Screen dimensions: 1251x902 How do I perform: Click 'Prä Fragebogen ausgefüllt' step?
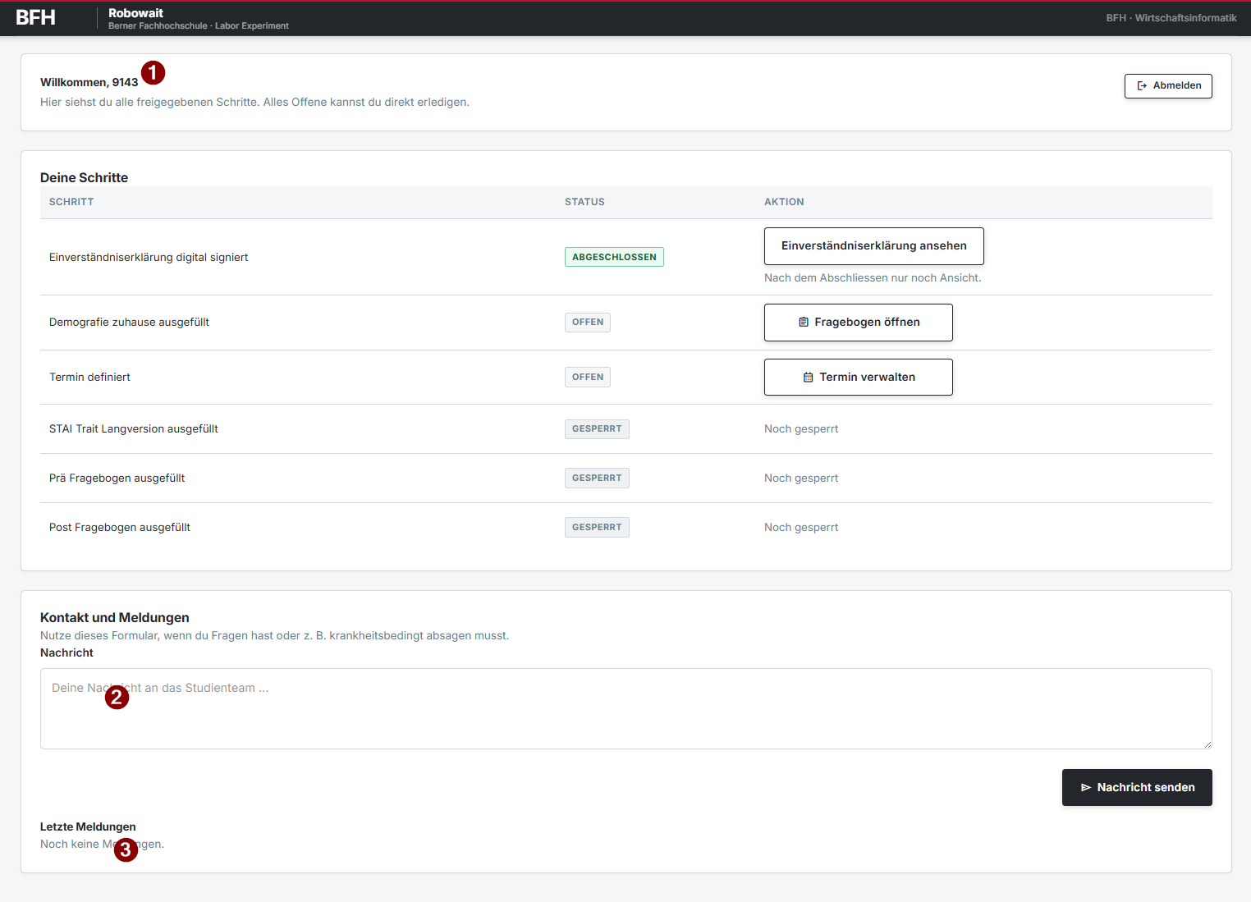coord(117,478)
